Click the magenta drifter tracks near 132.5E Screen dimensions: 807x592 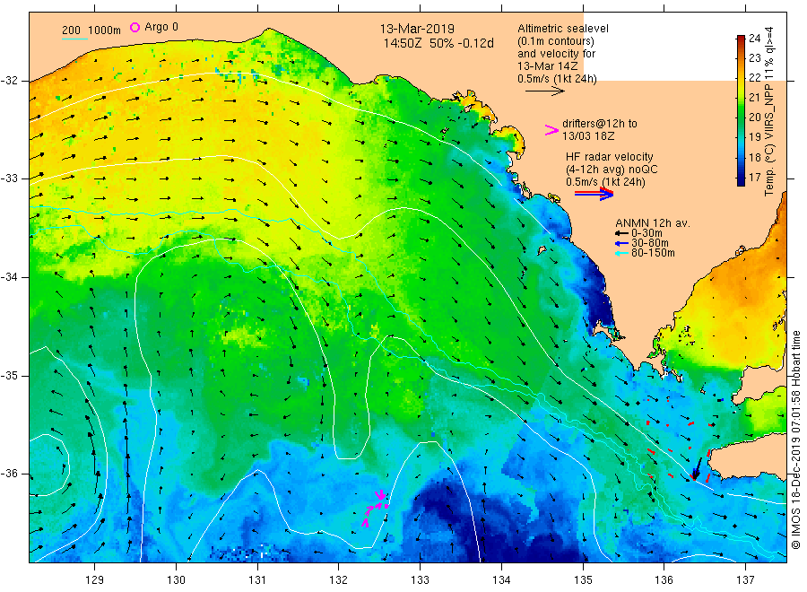(375, 509)
